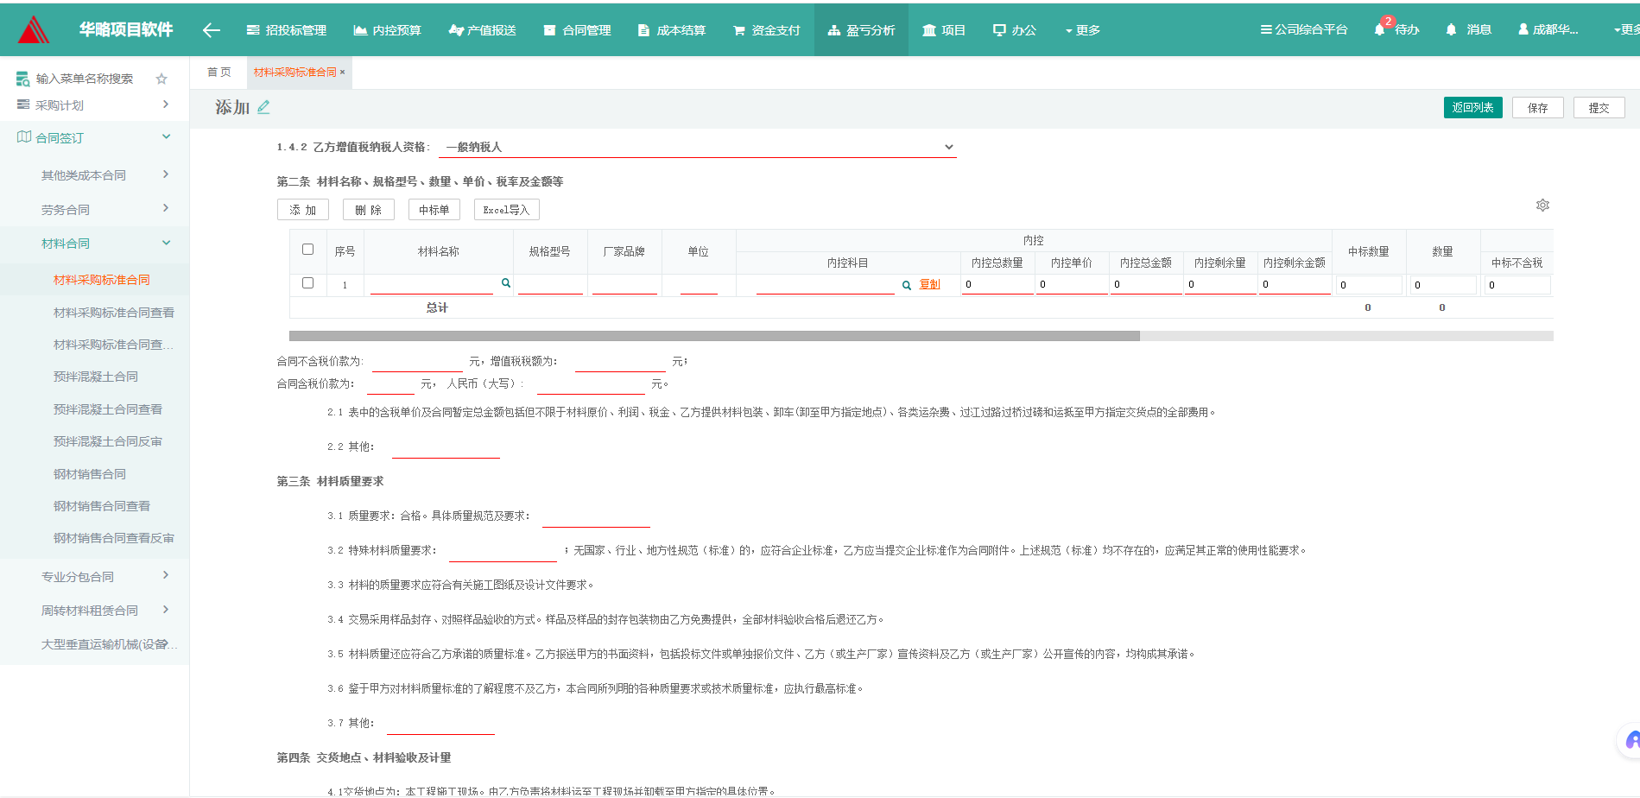Image resolution: width=1640 pixels, height=798 pixels.
Task: Close the 材料采购标准合同 tab
Action: coord(342,73)
